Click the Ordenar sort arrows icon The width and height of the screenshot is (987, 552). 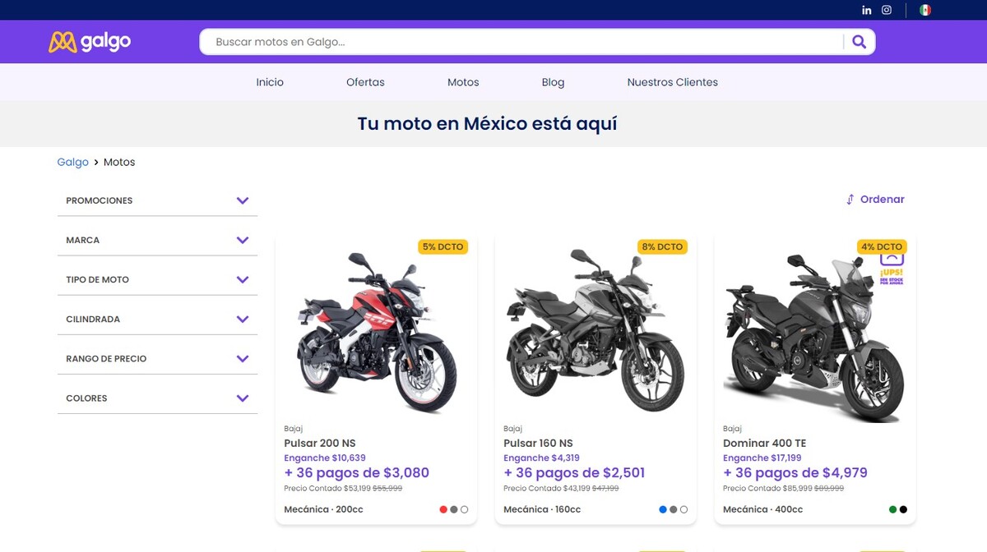[850, 200]
